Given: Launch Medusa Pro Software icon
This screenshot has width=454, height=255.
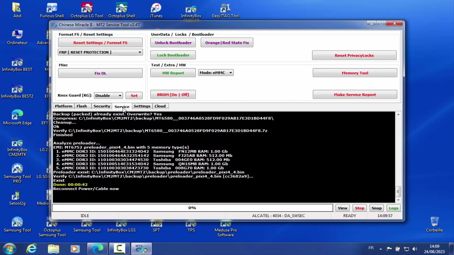Looking at the screenshot, I should [226, 228].
